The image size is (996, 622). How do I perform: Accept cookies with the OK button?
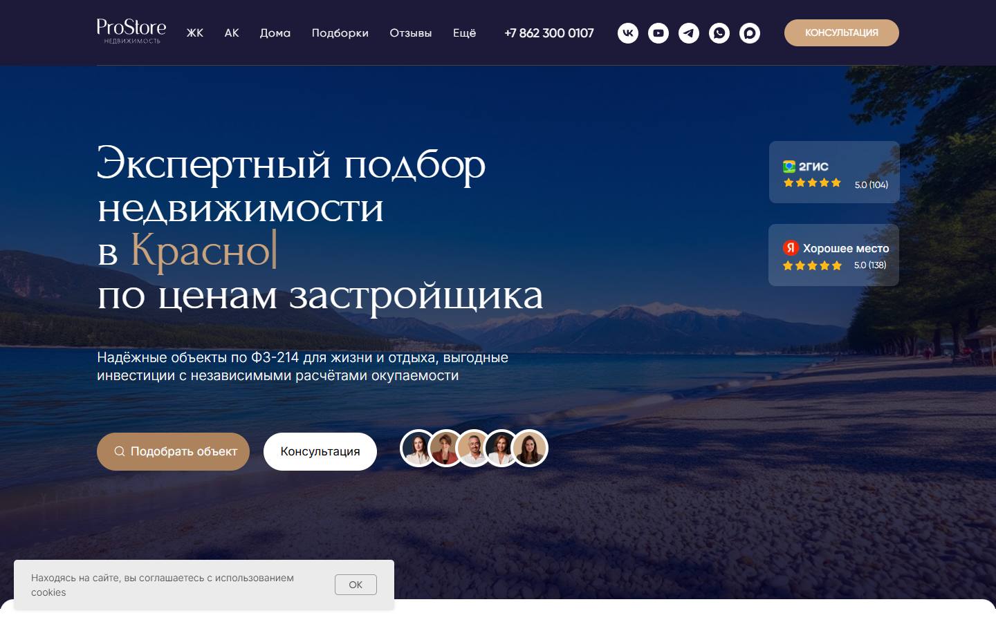click(x=356, y=585)
